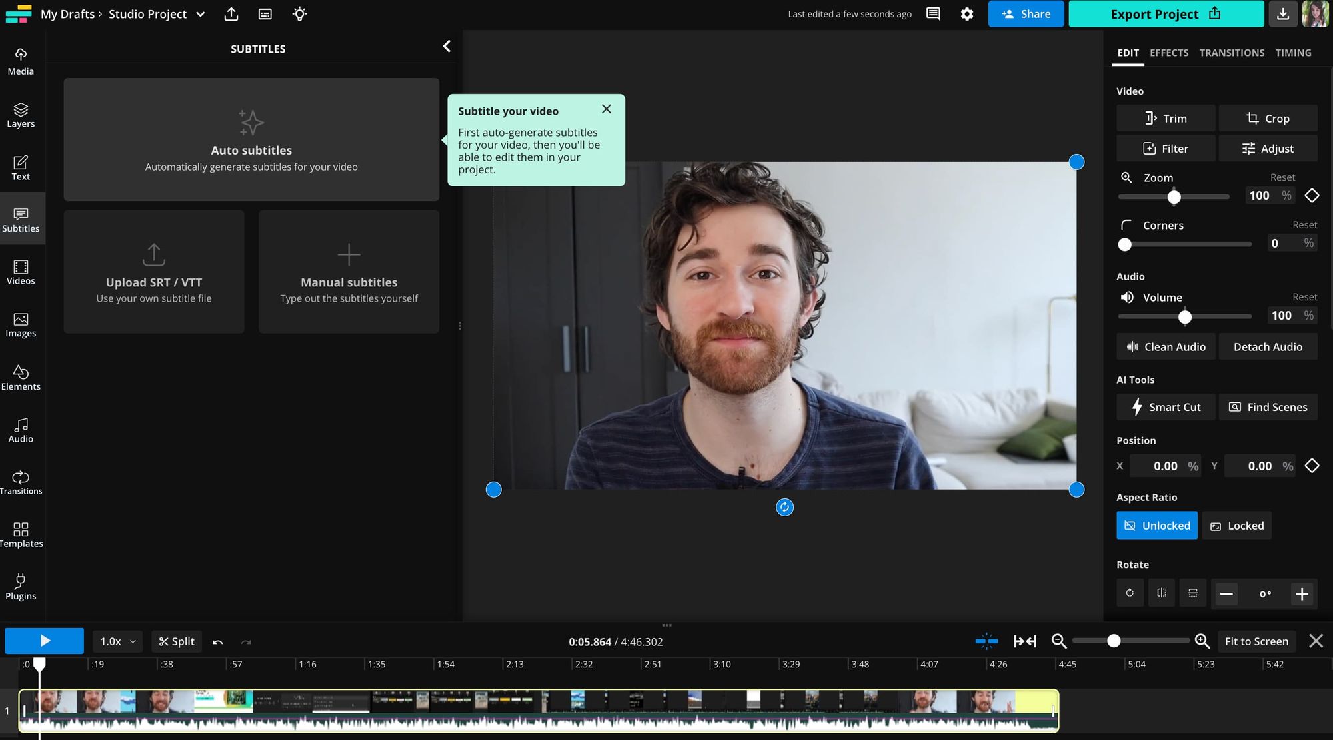Choose Auto subtitles option
Viewport: 1333px width, 740px height.
point(251,140)
